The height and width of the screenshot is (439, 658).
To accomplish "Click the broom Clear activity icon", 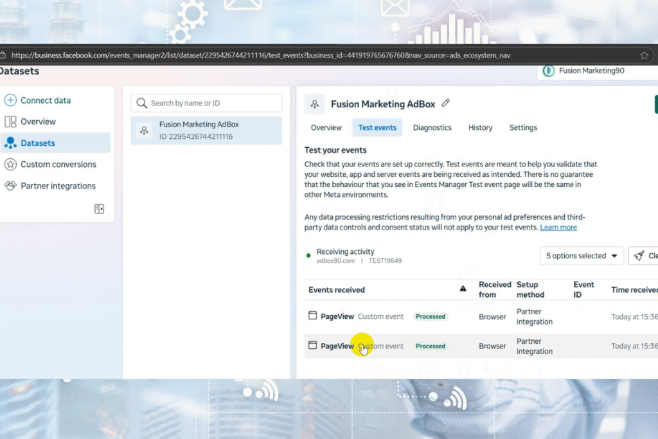I will (x=641, y=255).
